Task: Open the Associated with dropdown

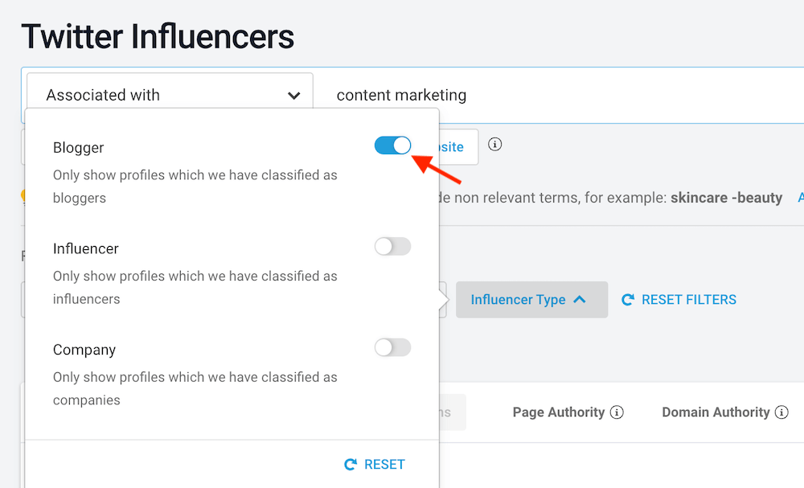Action: pyautogui.click(x=169, y=94)
